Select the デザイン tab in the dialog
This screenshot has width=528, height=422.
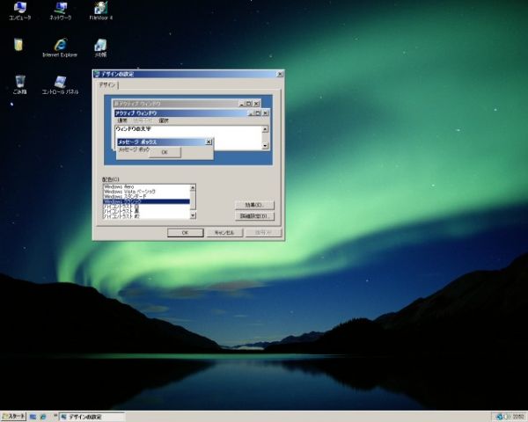pyautogui.click(x=106, y=85)
